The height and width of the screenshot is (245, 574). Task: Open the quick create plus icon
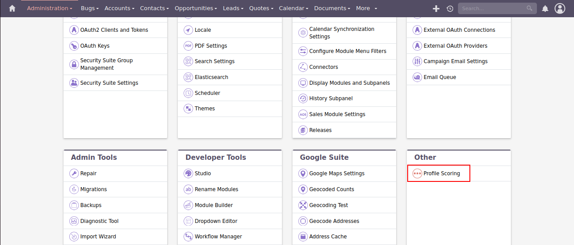[436, 8]
